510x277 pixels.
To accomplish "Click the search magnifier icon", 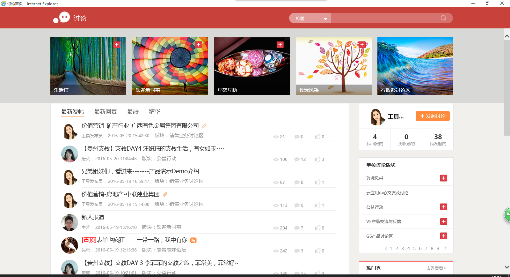I will tap(443, 18).
